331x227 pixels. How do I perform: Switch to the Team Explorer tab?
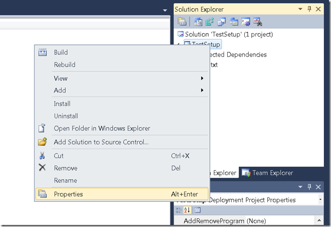coord(268,173)
